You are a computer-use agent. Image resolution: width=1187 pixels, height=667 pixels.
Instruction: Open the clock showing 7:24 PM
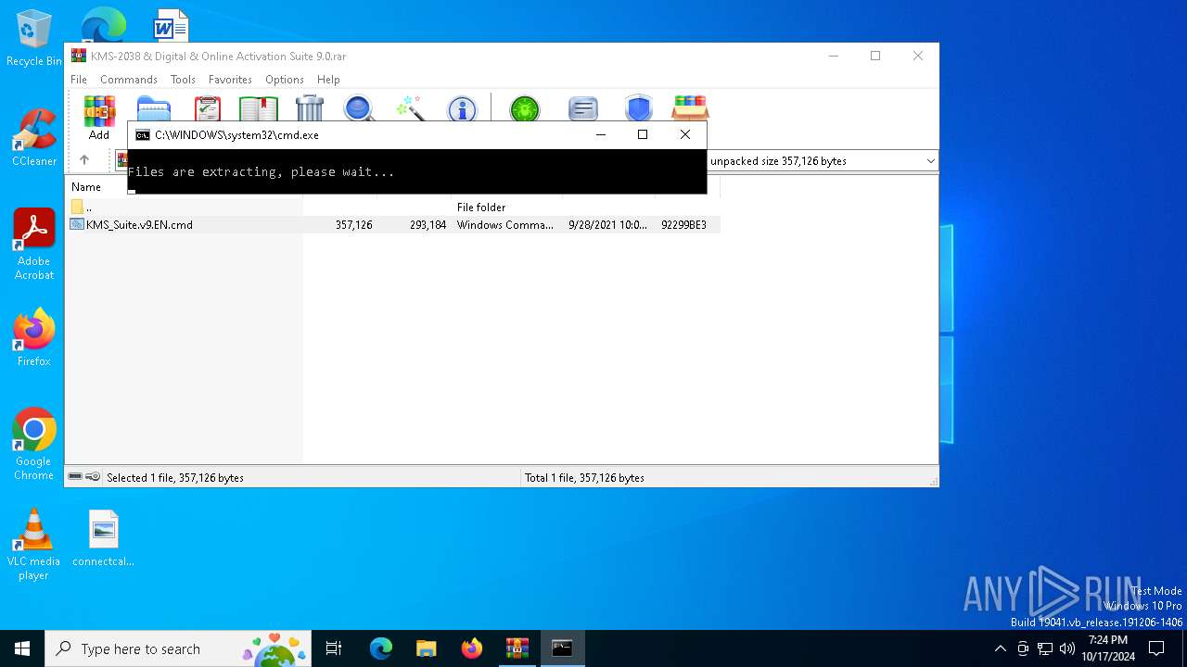click(1108, 648)
